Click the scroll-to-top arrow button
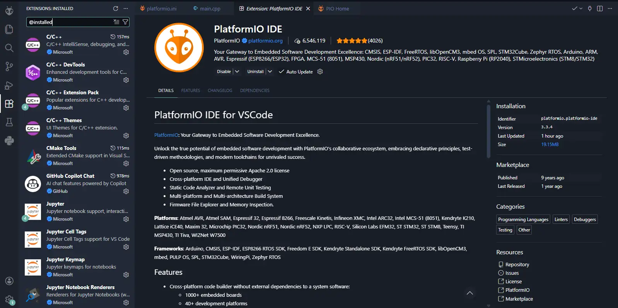This screenshot has height=308, width=618. pos(470,293)
